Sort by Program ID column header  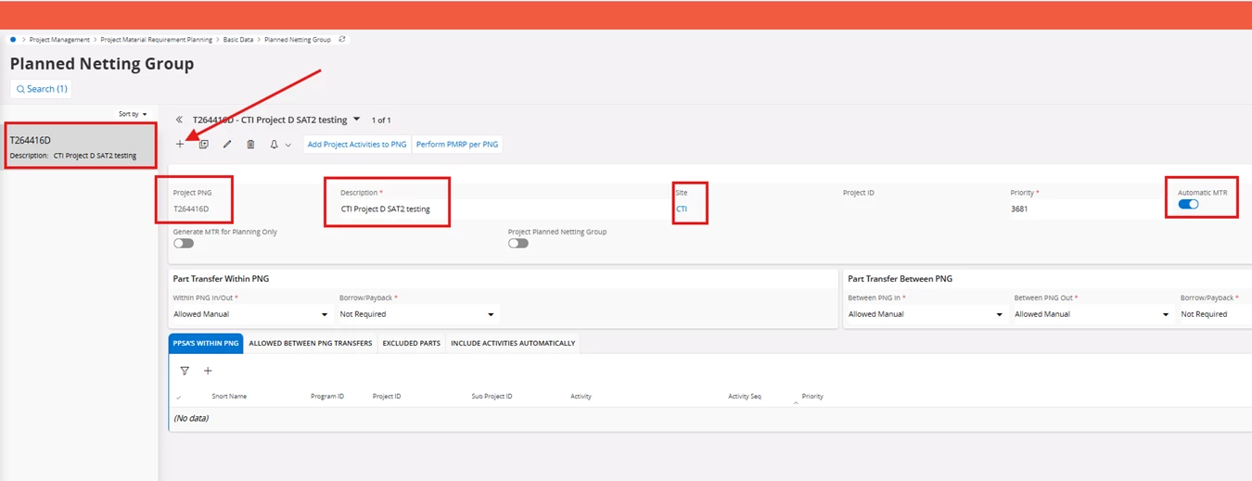point(327,397)
